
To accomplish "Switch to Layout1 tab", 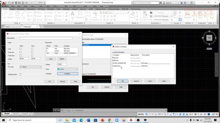I will pyautogui.click(x=15, y=114).
